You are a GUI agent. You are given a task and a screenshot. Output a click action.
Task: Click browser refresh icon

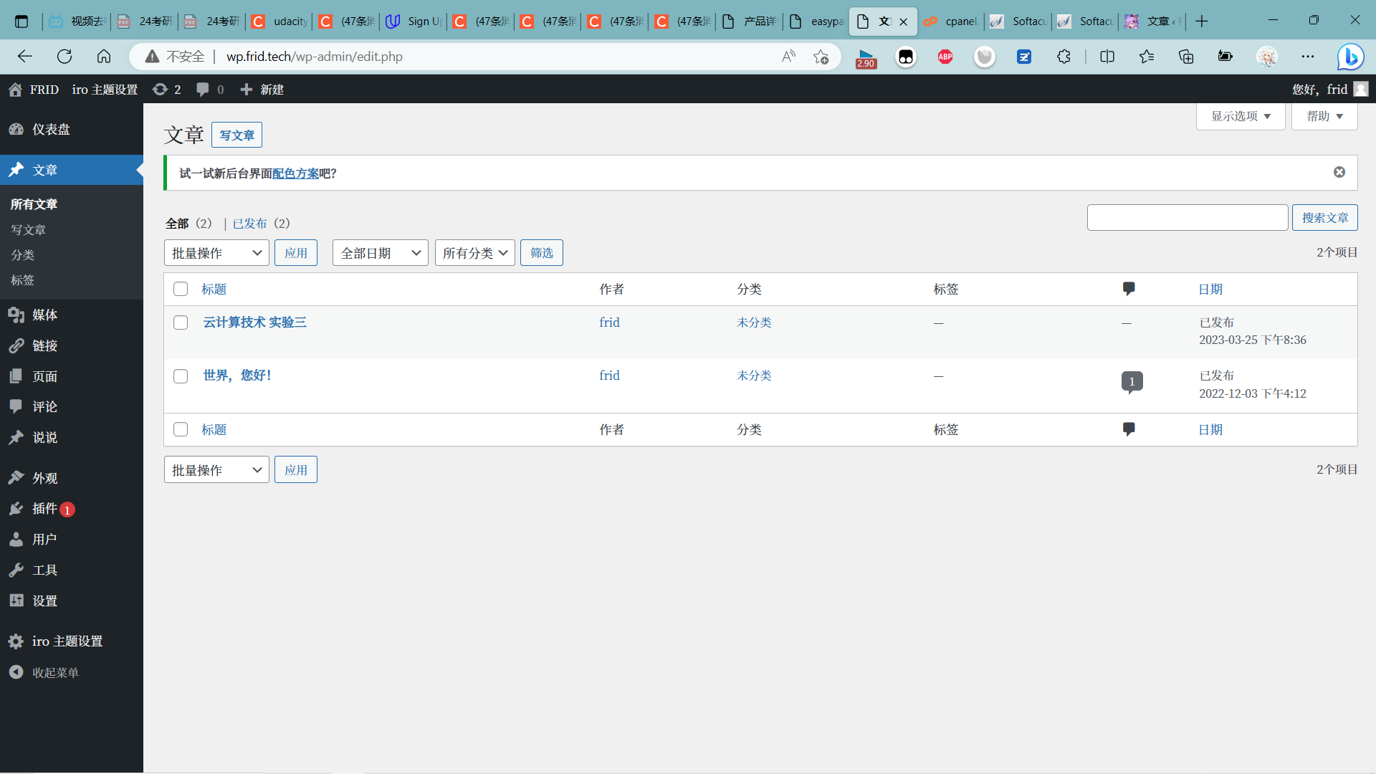tap(64, 57)
